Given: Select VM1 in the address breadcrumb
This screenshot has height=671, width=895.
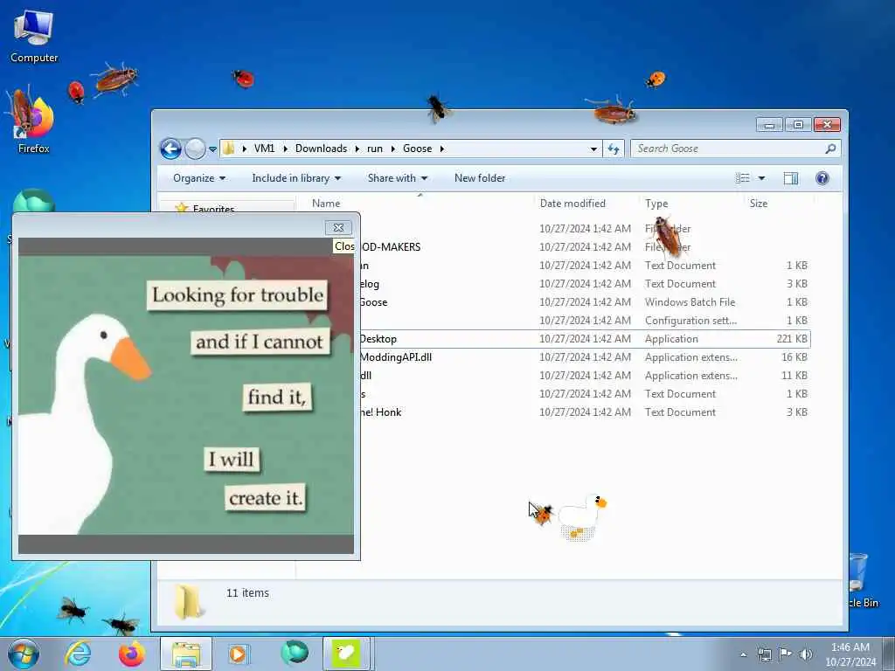Looking at the screenshot, I should click(x=264, y=149).
